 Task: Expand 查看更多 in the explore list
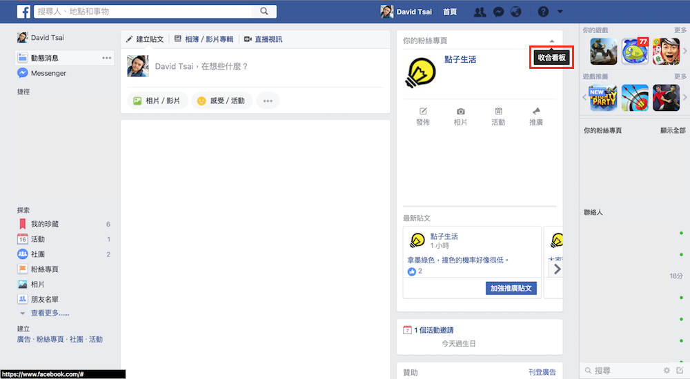coord(50,313)
